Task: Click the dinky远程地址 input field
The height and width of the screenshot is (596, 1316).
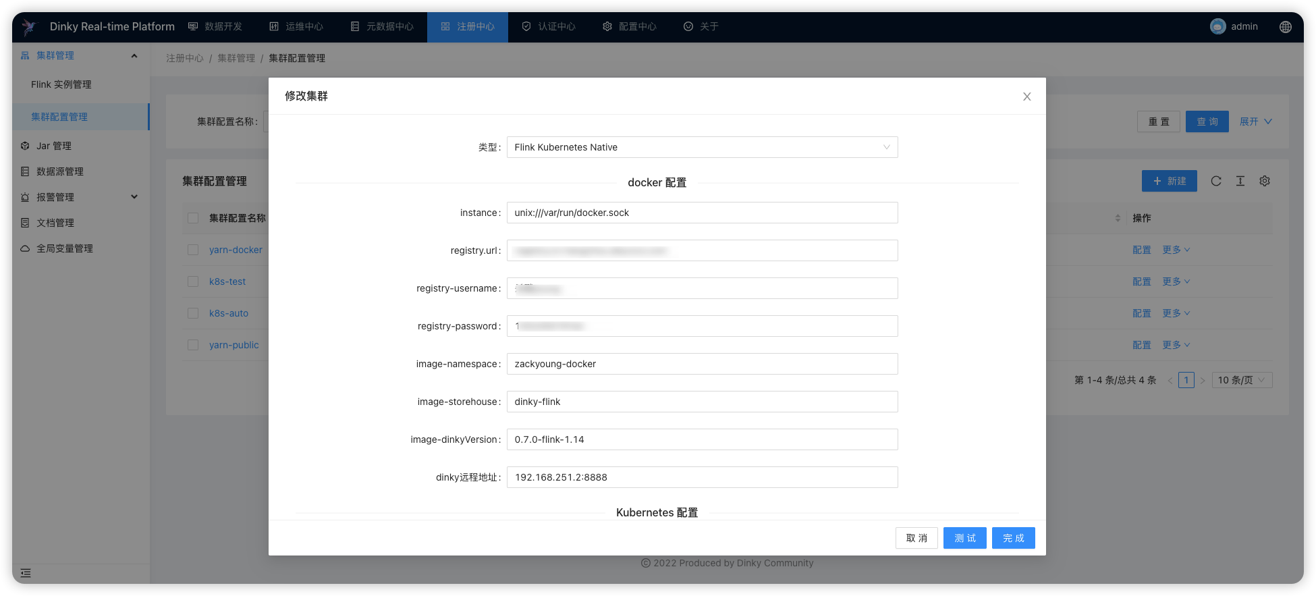Action: point(702,477)
